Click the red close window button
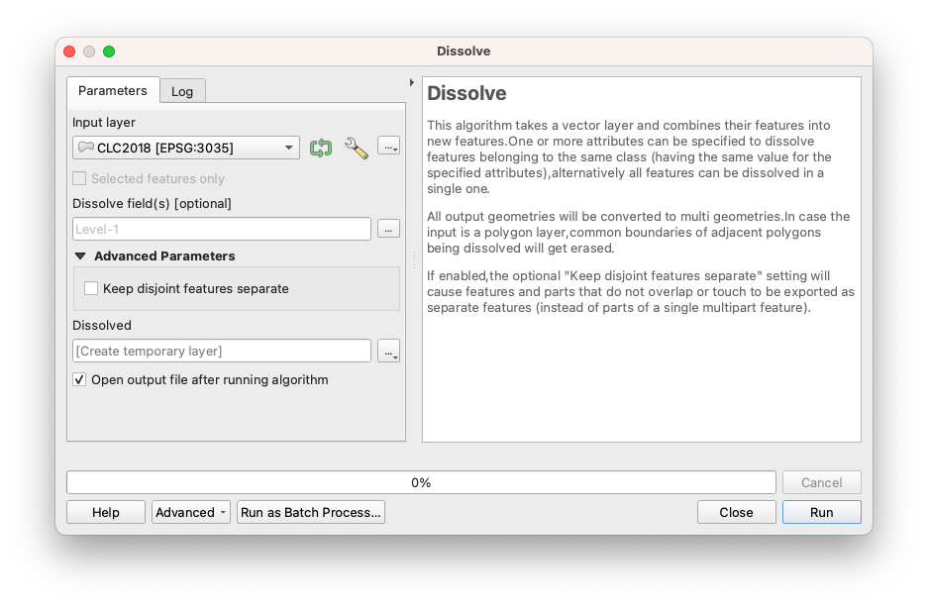The image size is (928, 608). coord(69,51)
